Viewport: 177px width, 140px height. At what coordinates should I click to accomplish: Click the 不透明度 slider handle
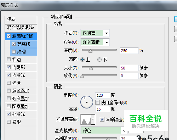pos(108,139)
